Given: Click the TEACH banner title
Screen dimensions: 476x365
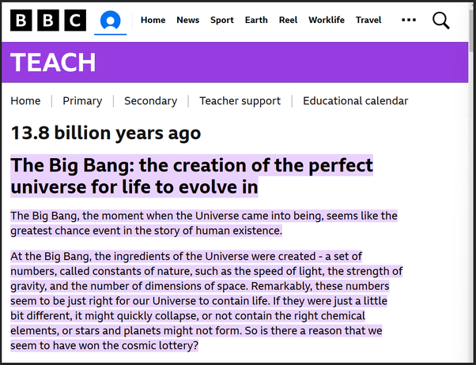Looking at the screenshot, I should click(x=54, y=62).
